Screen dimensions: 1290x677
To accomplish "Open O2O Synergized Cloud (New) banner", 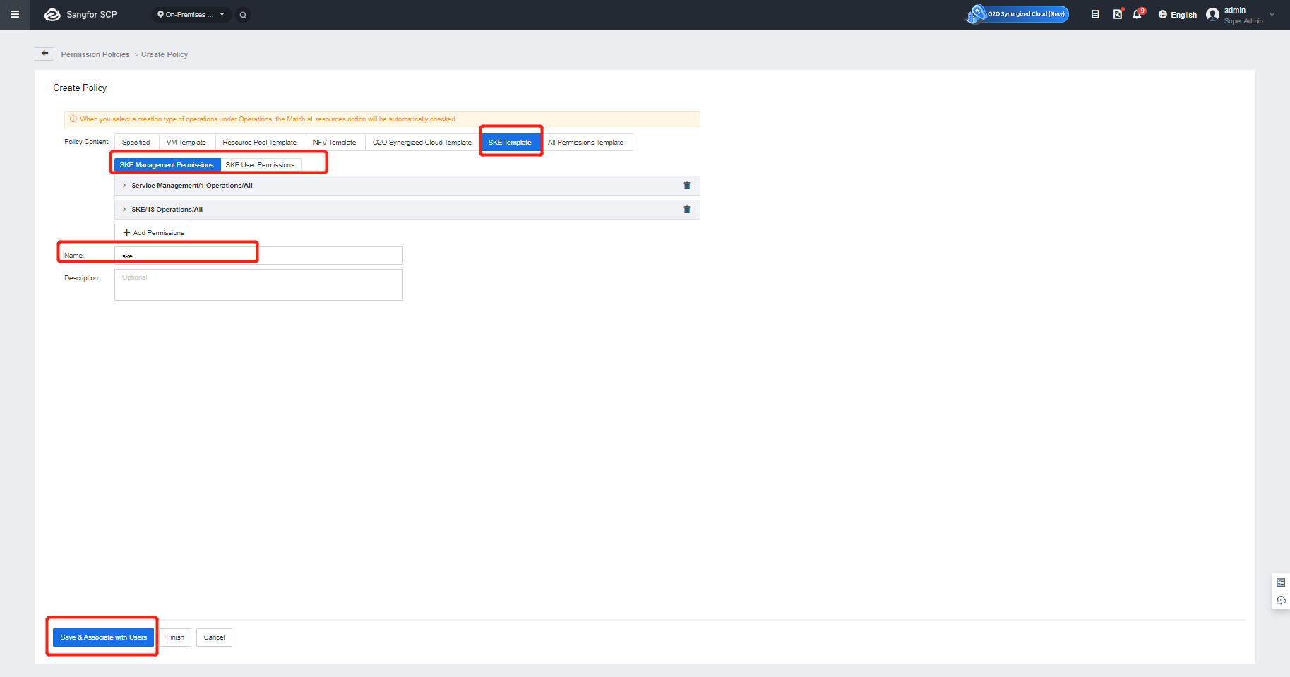I will click(1017, 14).
